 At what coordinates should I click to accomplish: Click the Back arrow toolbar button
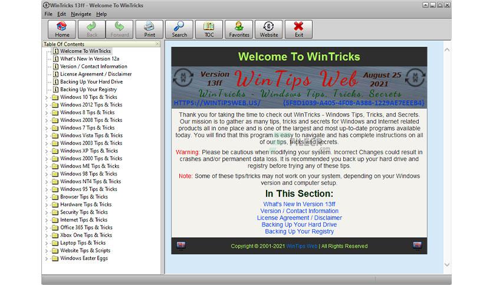point(91,29)
